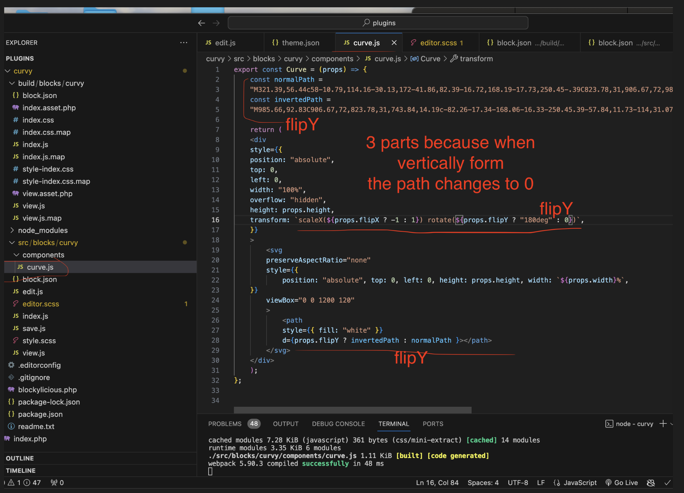This screenshot has height=493, width=684.
Task: Open .gitignore file
Action: [34, 377]
